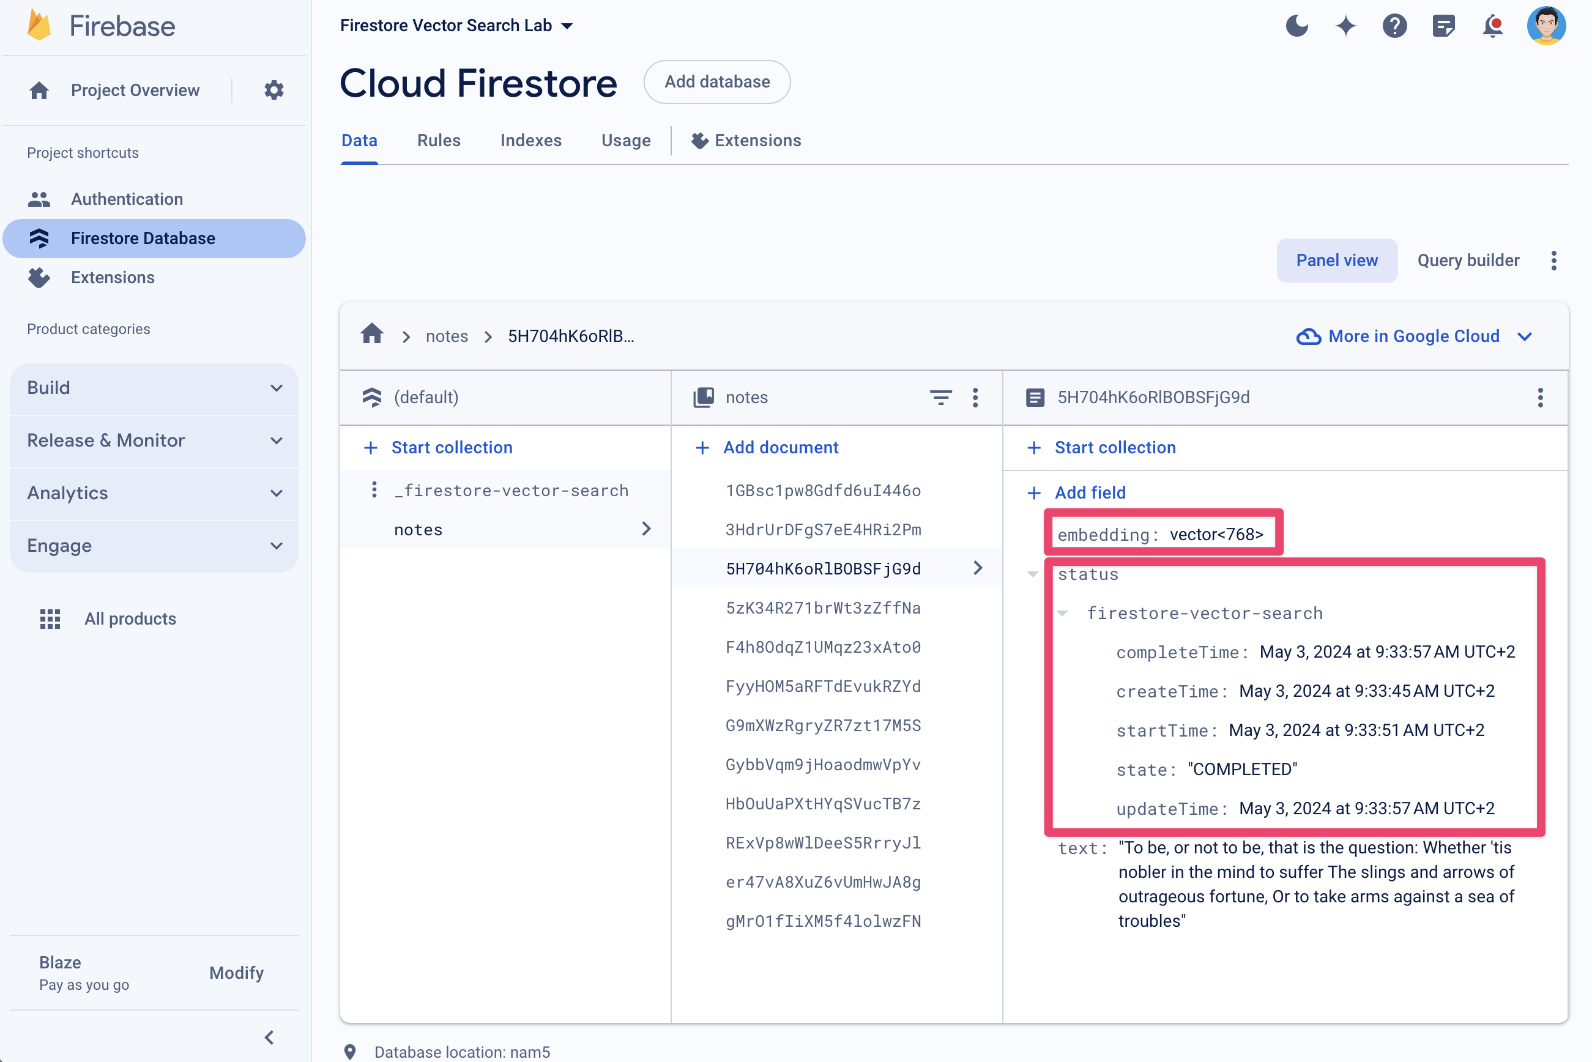1592x1062 pixels.
Task: Click the document filter icon in notes panel
Action: (942, 397)
